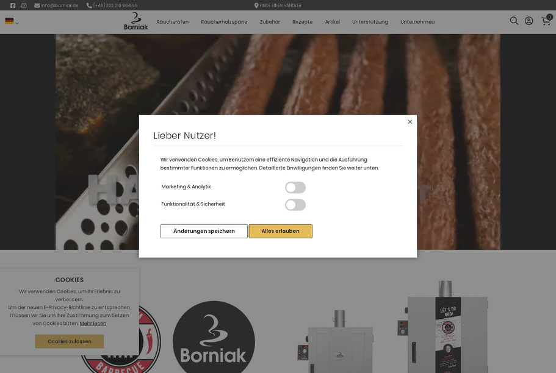Click the phone handset icon
The height and width of the screenshot is (373, 556).
click(89, 5)
